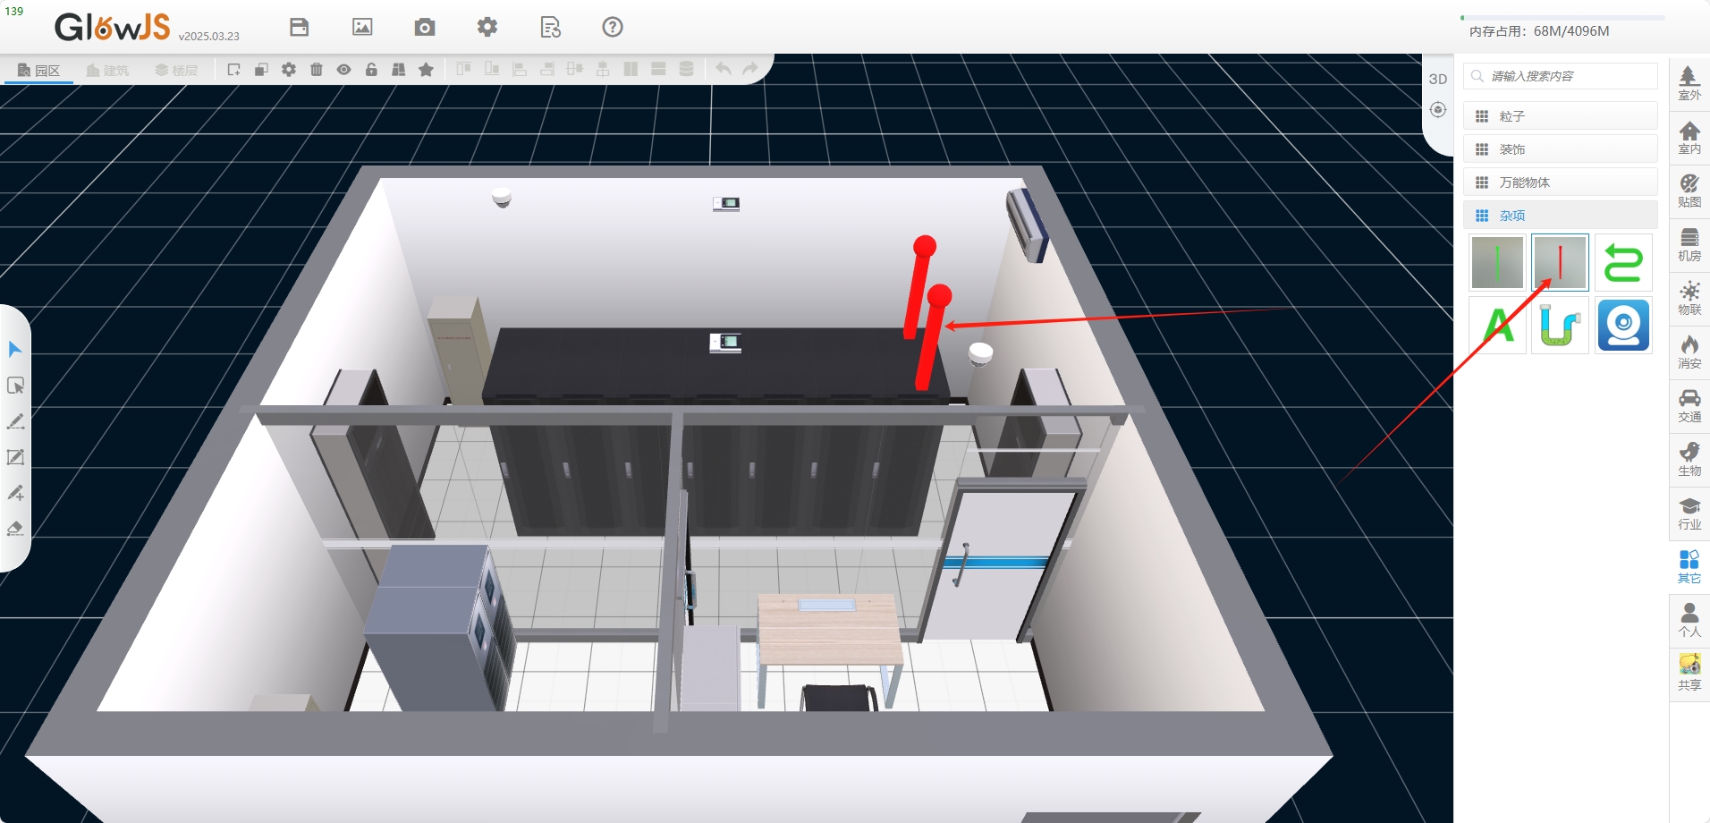Select the webcam camera thumbnail
This screenshot has width=1710, height=823.
tap(1623, 325)
